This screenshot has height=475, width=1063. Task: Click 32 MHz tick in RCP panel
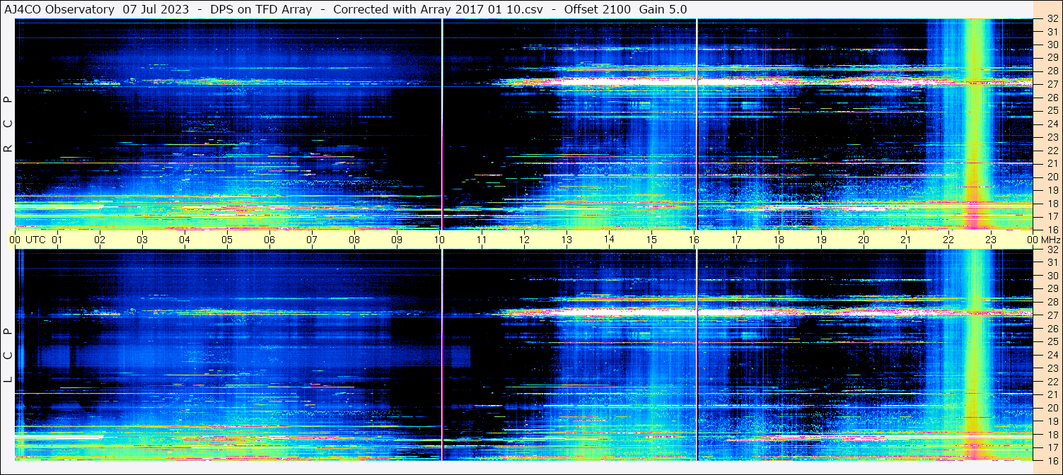[1052, 18]
